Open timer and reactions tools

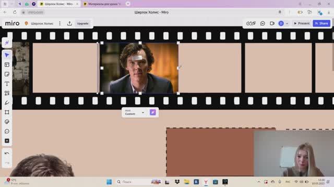[x=251, y=23]
